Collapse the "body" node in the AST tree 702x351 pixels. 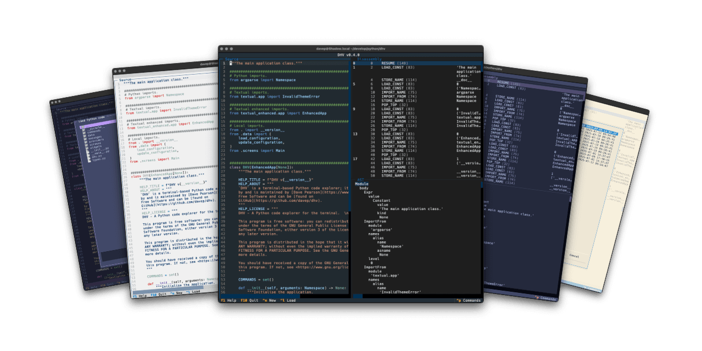(363, 188)
